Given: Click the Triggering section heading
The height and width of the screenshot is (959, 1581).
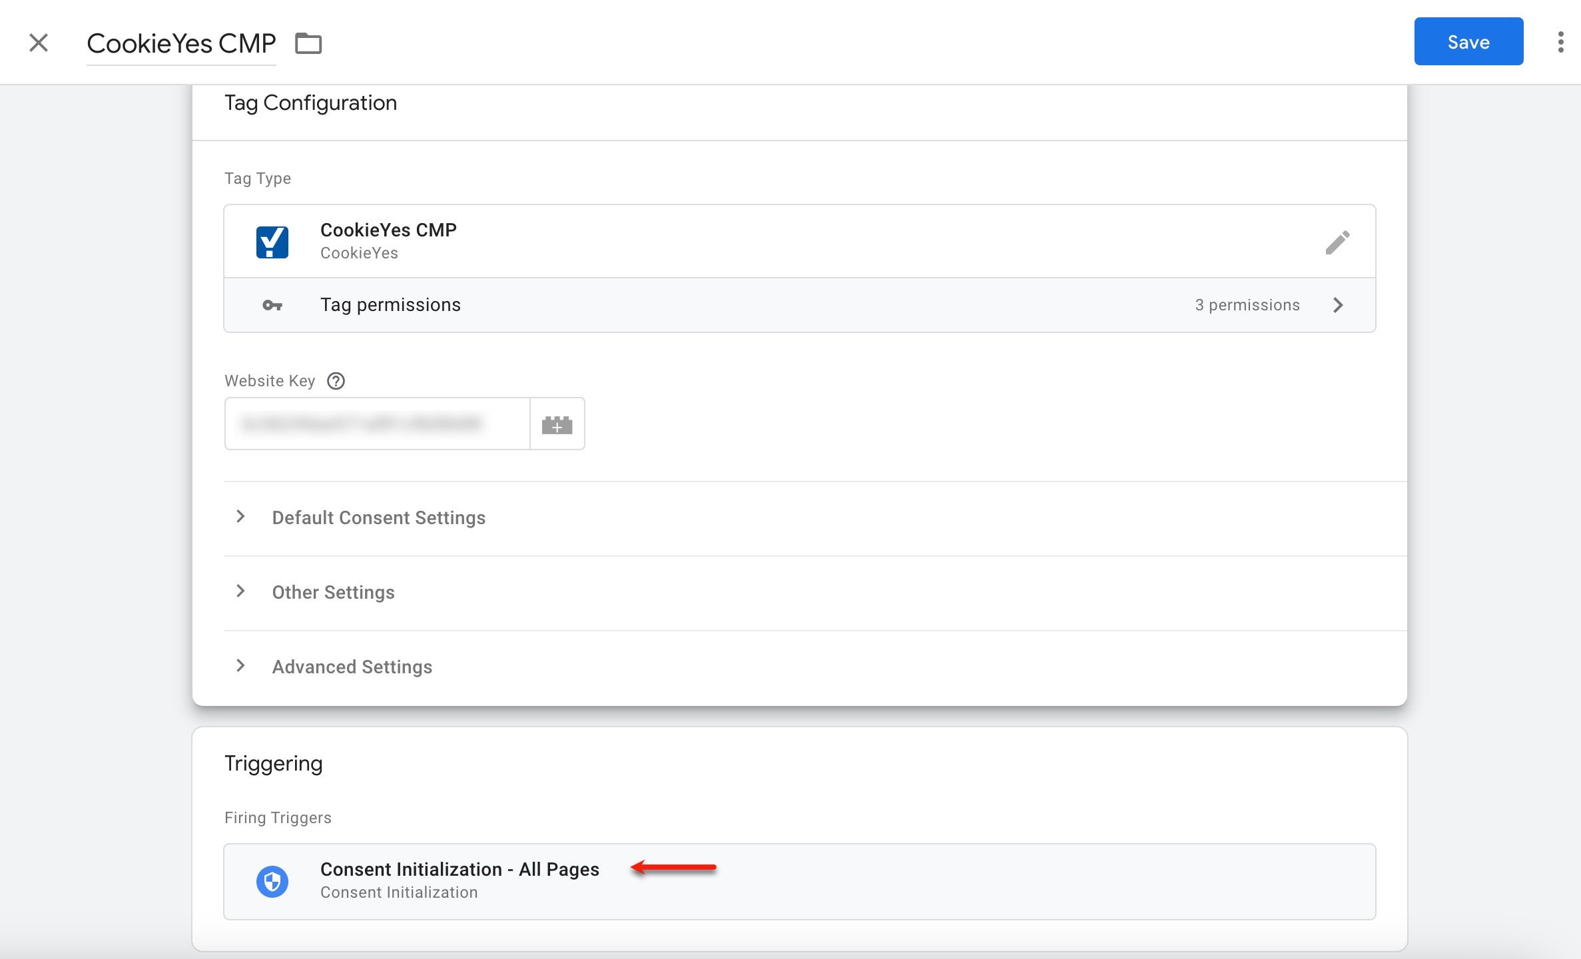Looking at the screenshot, I should point(274,763).
